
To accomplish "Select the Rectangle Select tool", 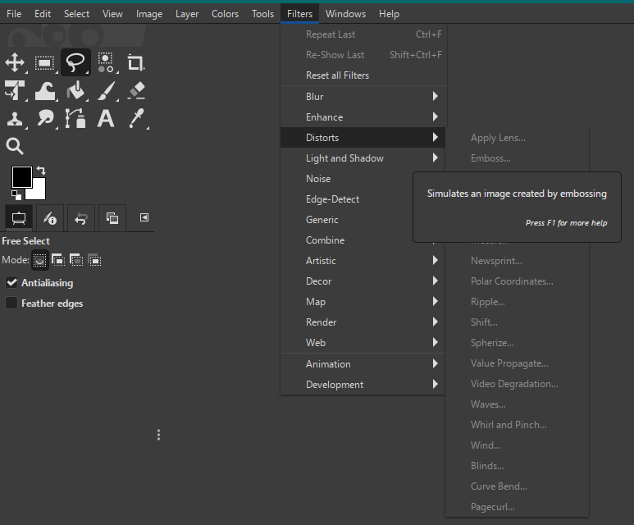I will [44, 62].
